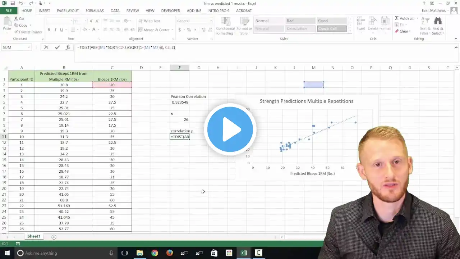
Task: Click Find & Select binoculars icon
Action: tap(438, 21)
